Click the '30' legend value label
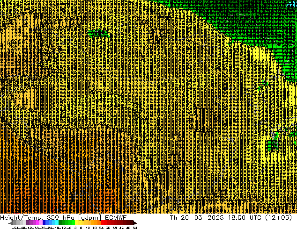This screenshot has width=297, height=229. coord(108,228)
